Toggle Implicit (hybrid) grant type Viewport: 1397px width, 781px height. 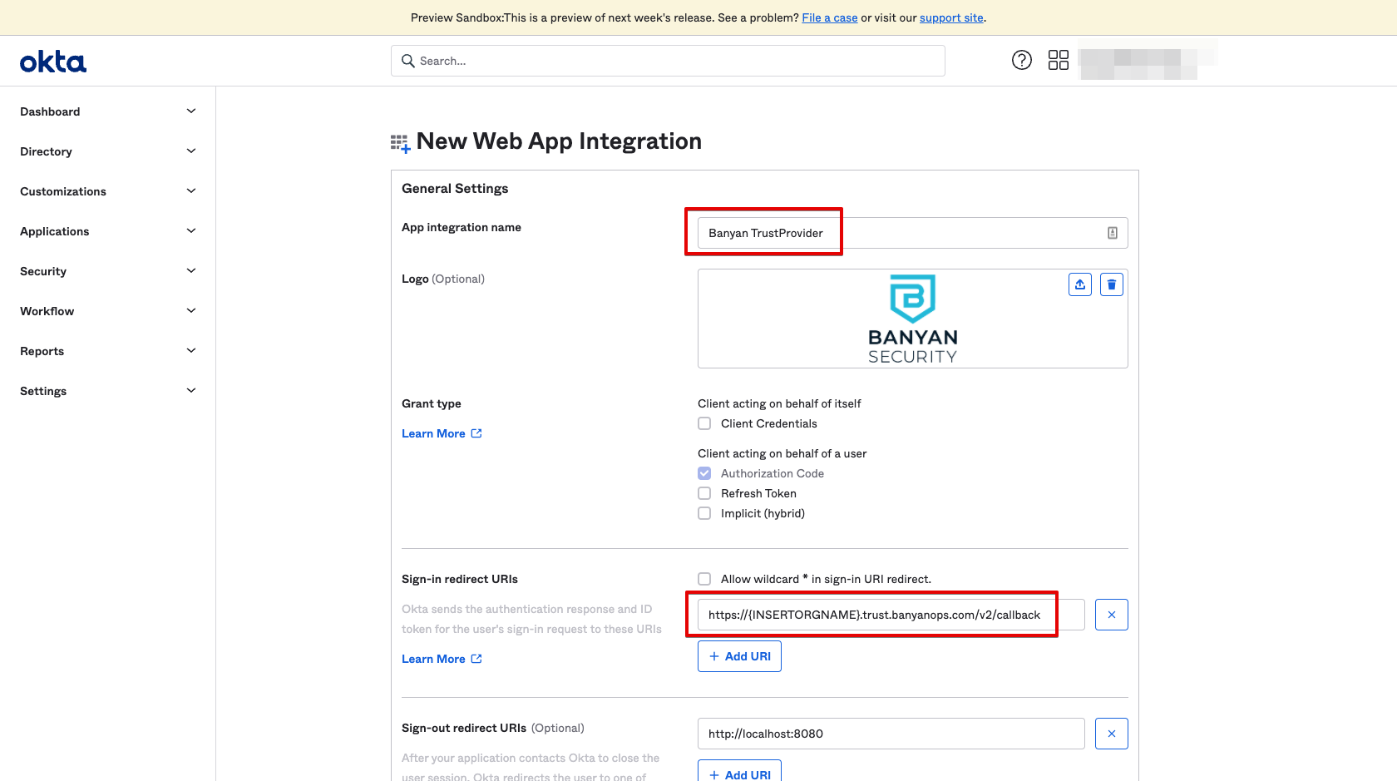pyautogui.click(x=704, y=513)
